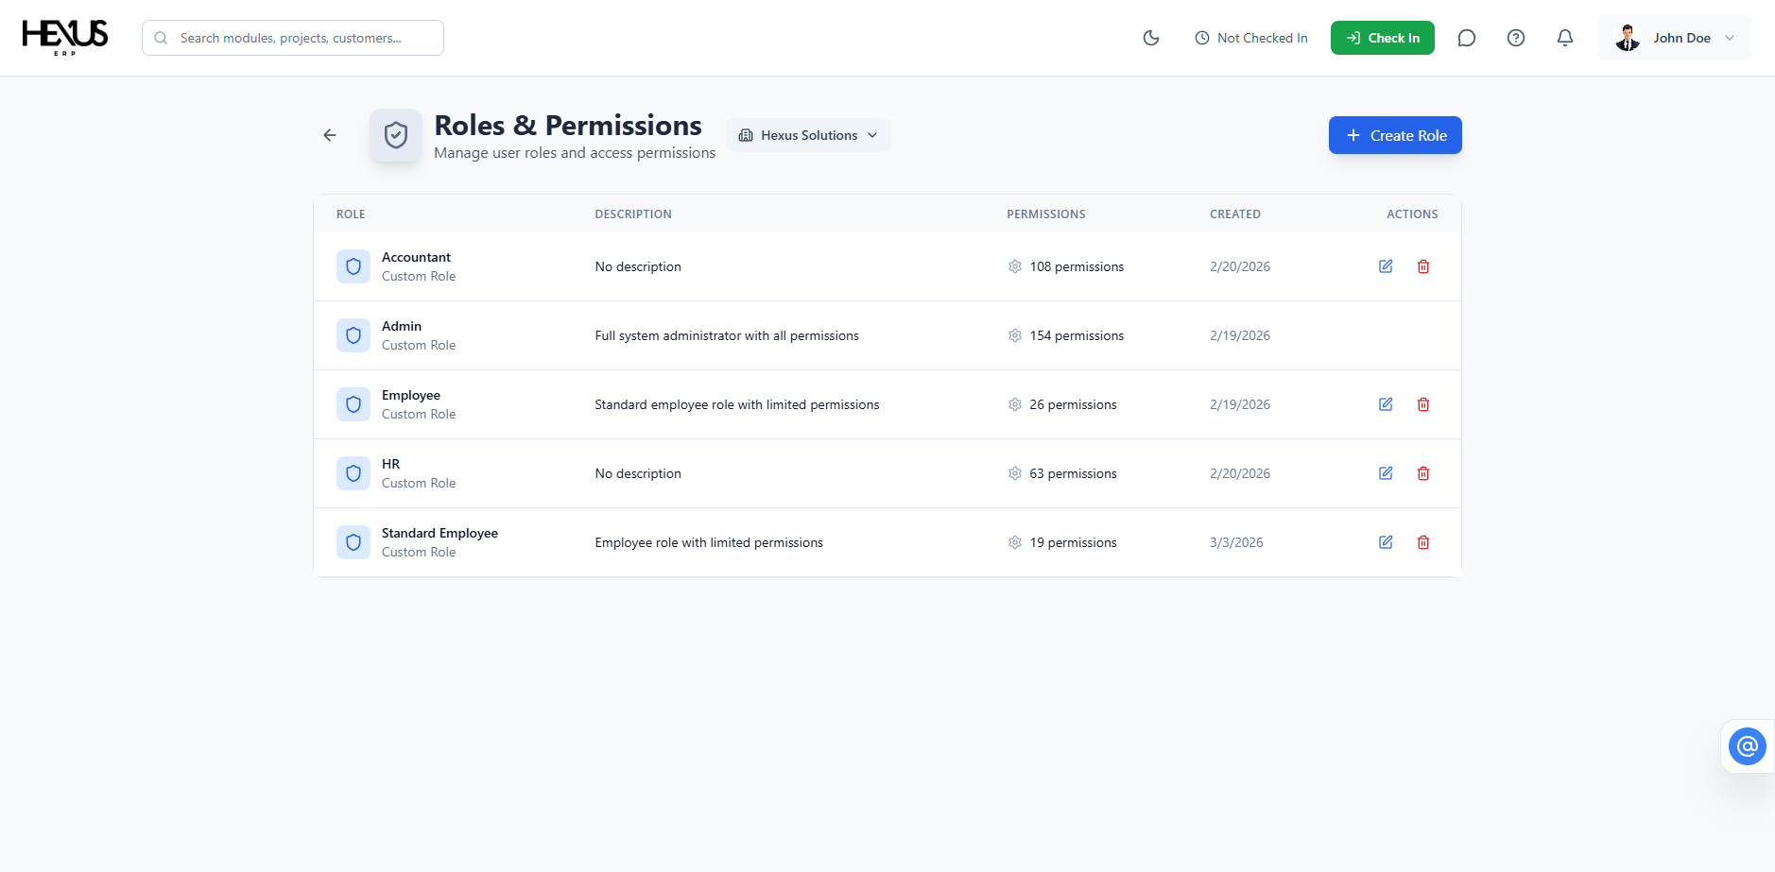1775x872 pixels.
Task: Click the Employee role name
Action: [x=411, y=395]
